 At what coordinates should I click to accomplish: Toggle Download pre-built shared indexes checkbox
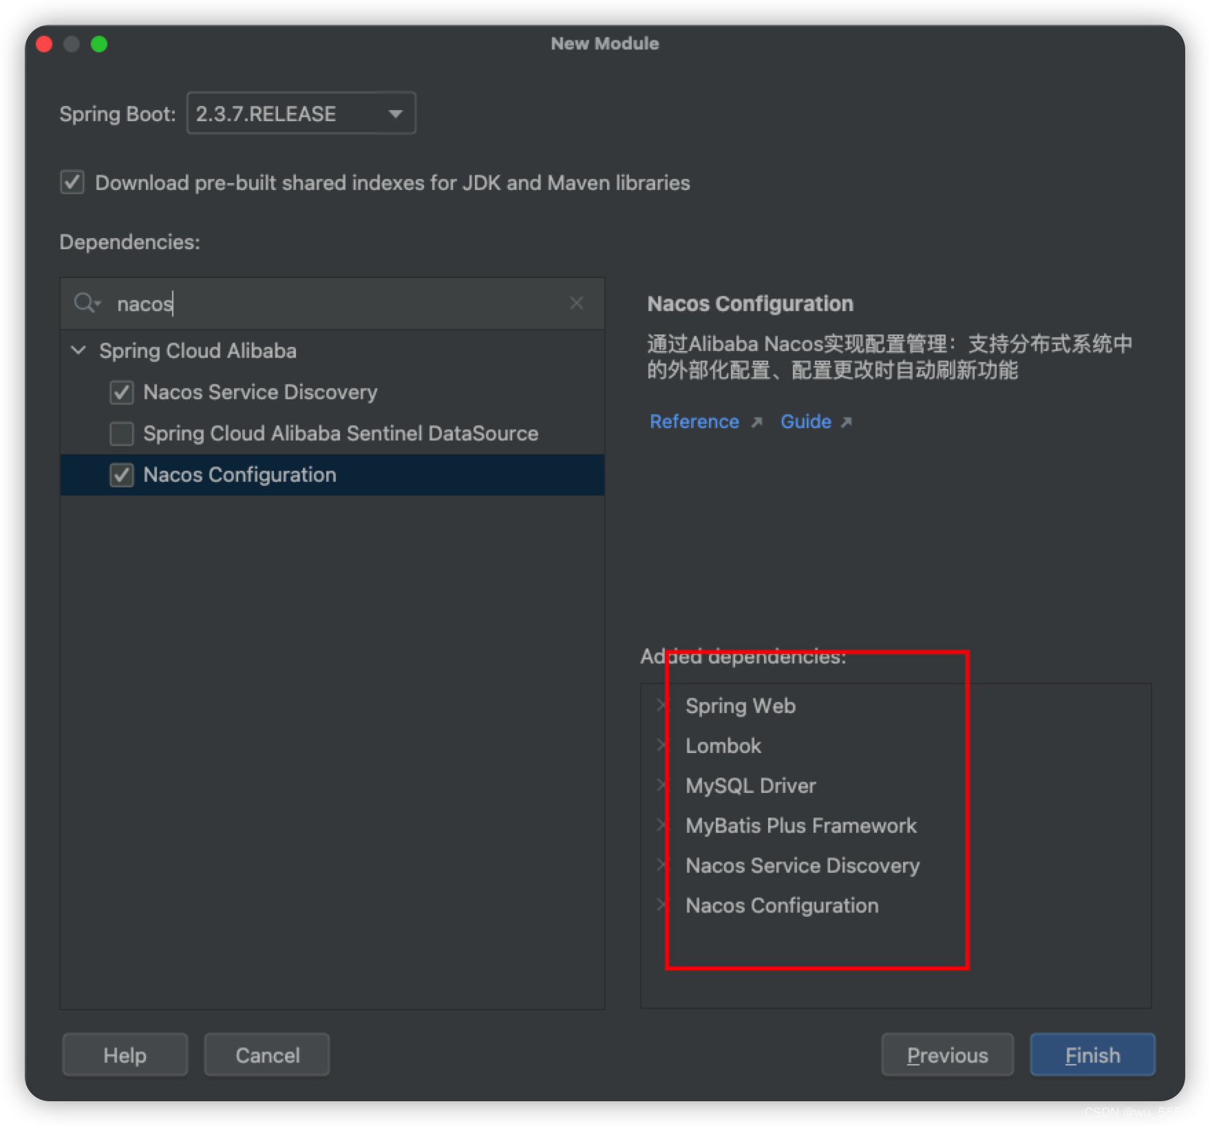coord(72,182)
